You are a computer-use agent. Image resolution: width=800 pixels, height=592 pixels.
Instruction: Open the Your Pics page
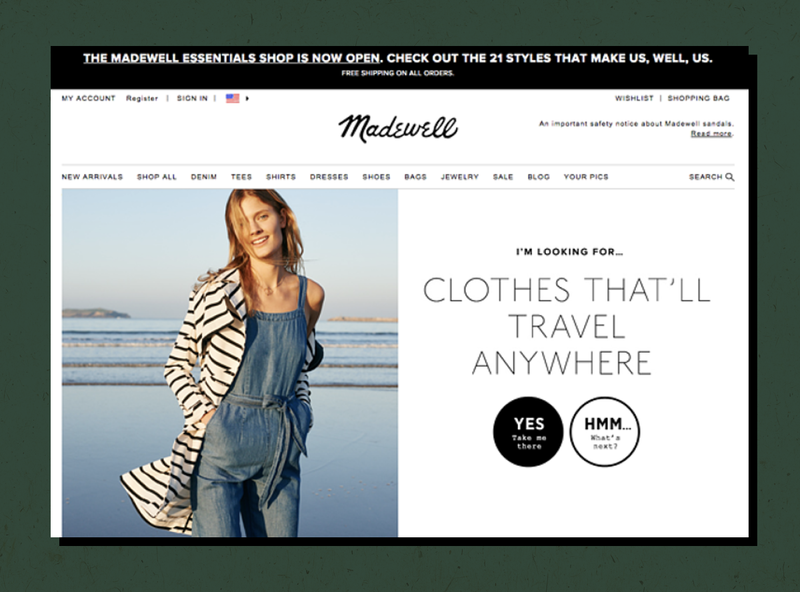pyautogui.click(x=586, y=177)
